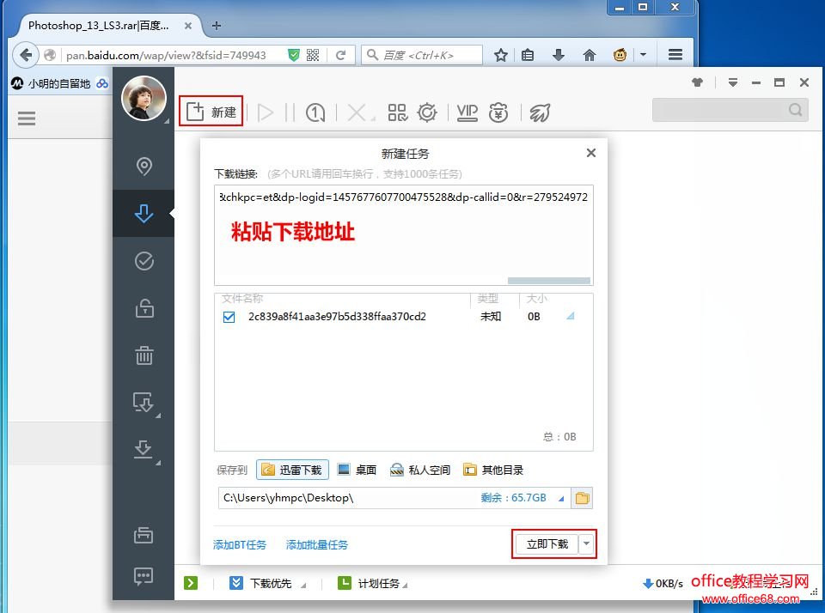825x613 pixels.
Task: Click the printer-like sidebar icon
Action: pos(144,535)
